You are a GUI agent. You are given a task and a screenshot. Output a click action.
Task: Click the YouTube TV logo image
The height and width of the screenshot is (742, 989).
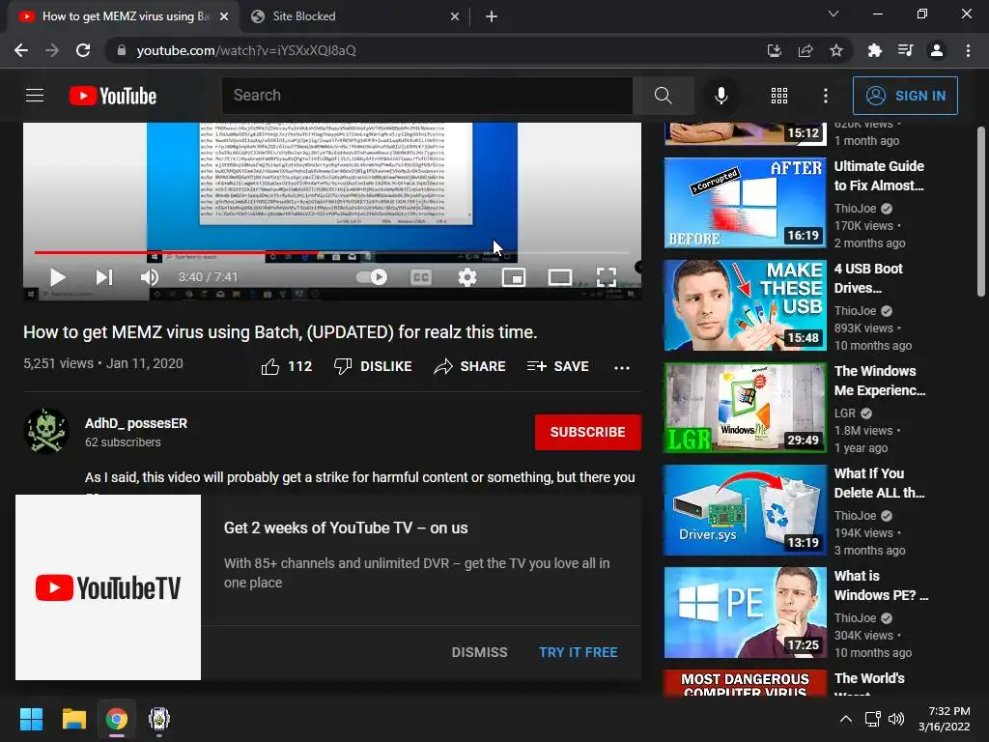coord(108,587)
